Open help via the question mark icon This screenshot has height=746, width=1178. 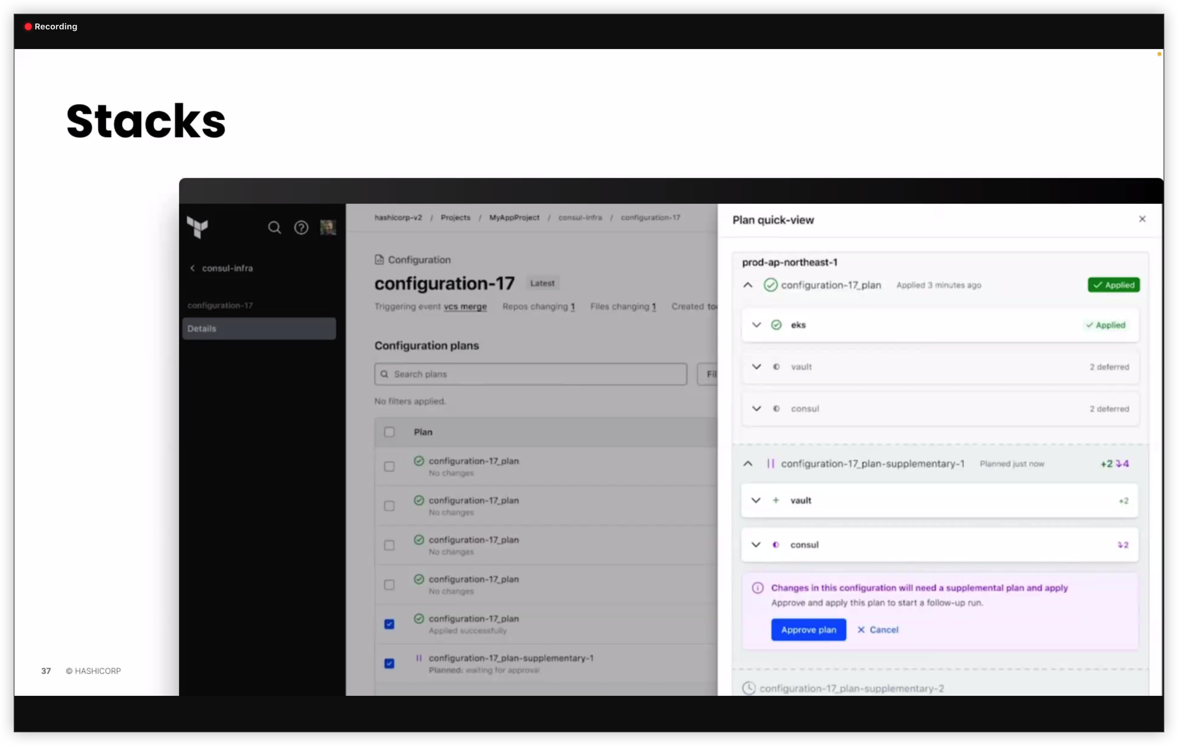click(301, 227)
